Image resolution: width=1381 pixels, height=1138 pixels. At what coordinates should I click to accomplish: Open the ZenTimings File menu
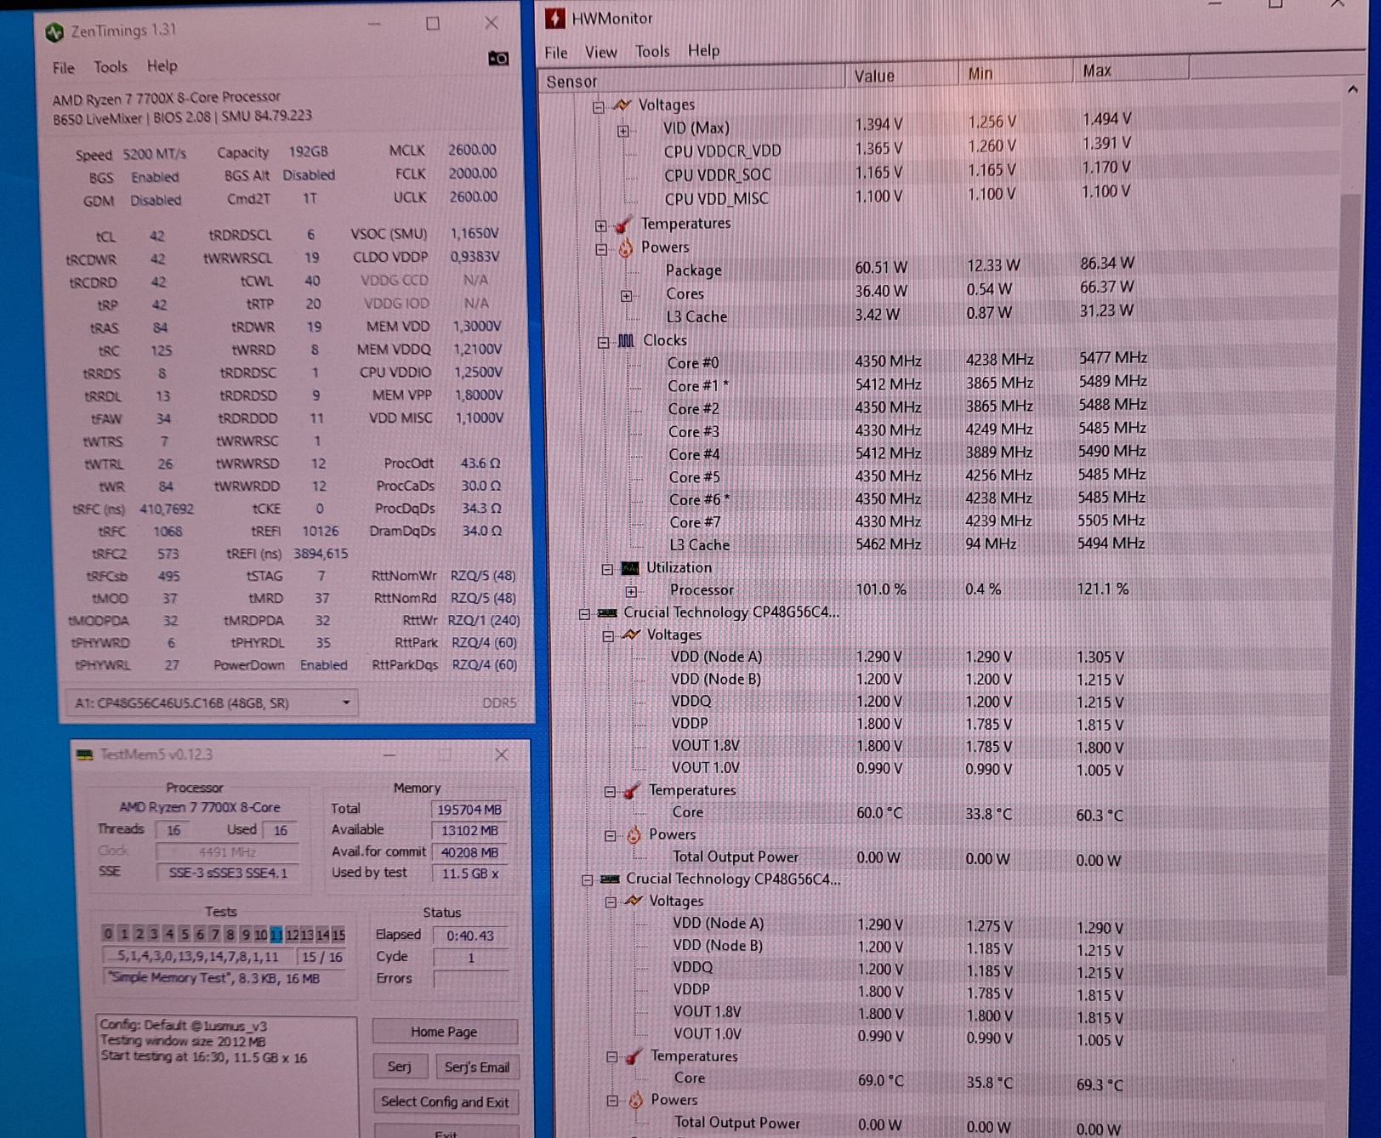[63, 67]
